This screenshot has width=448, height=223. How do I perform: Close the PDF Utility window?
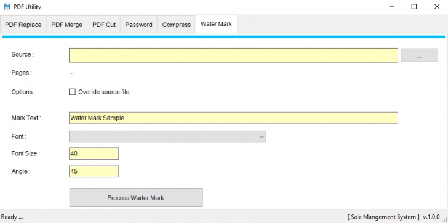click(x=437, y=7)
